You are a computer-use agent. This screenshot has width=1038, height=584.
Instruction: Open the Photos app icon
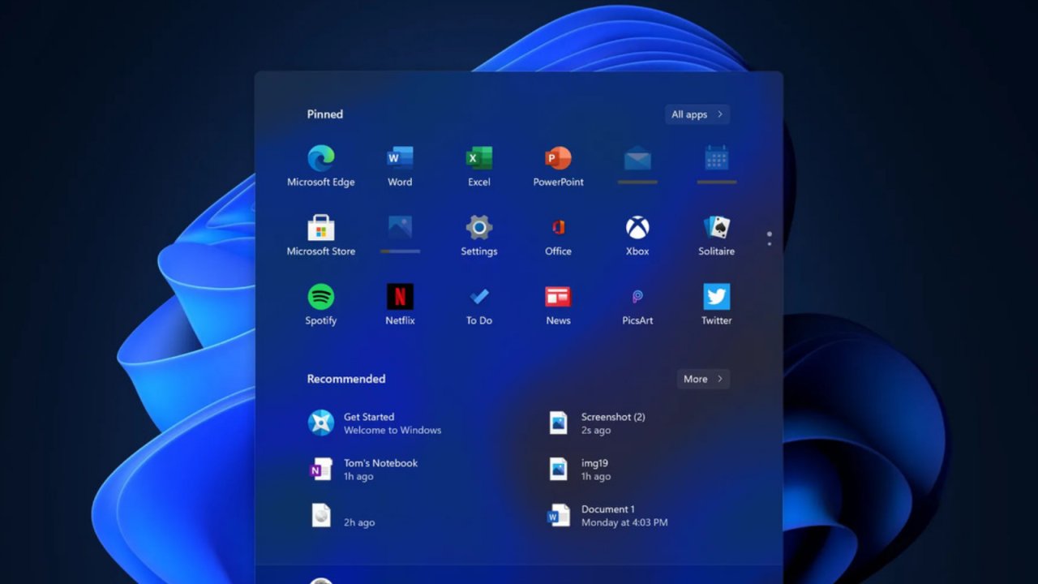click(x=400, y=227)
